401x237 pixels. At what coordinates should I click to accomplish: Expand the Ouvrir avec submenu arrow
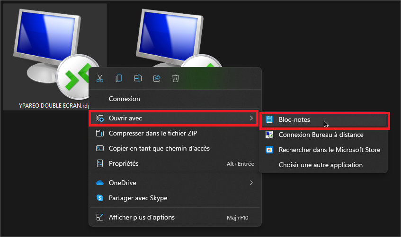pyautogui.click(x=251, y=118)
